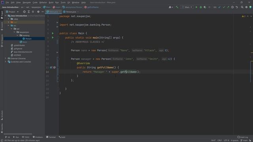253x142 pixels.
Task: Click the horizontal scrollbar in the Project panel
Action: point(18,134)
